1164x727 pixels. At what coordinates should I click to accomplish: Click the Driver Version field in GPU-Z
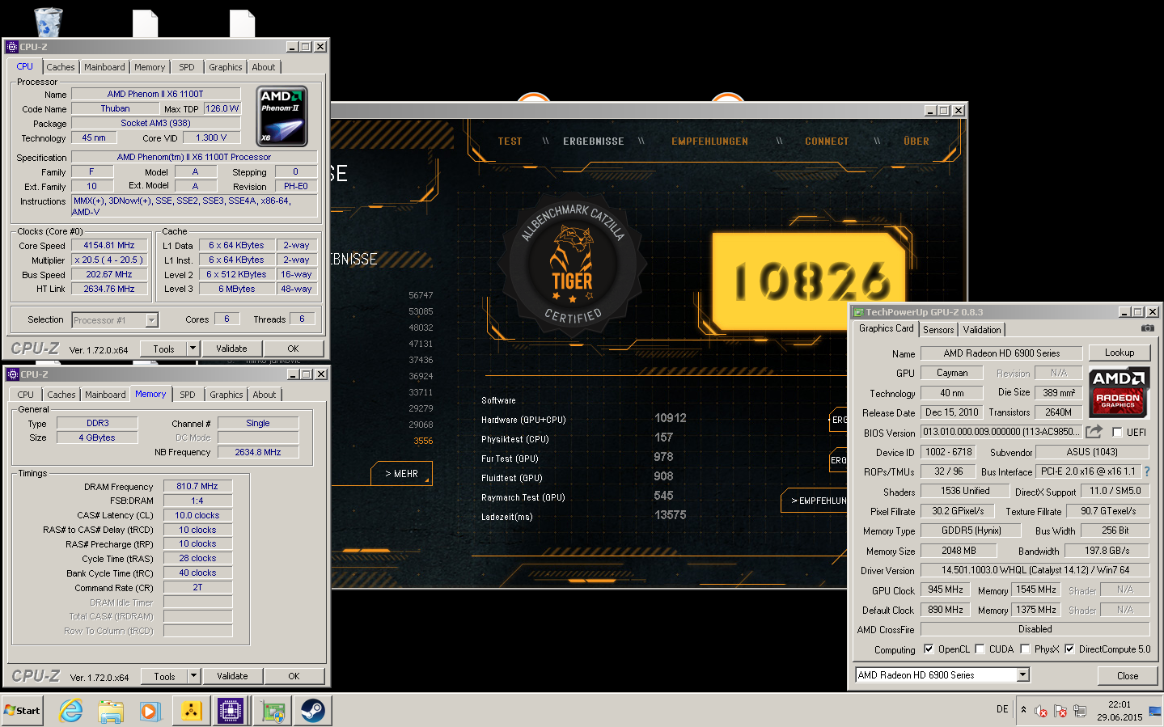[1035, 570]
